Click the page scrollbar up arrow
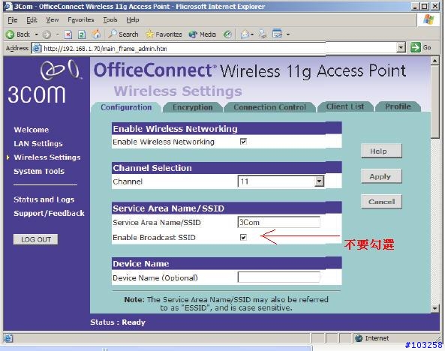The image size is (445, 351). pyautogui.click(x=434, y=60)
